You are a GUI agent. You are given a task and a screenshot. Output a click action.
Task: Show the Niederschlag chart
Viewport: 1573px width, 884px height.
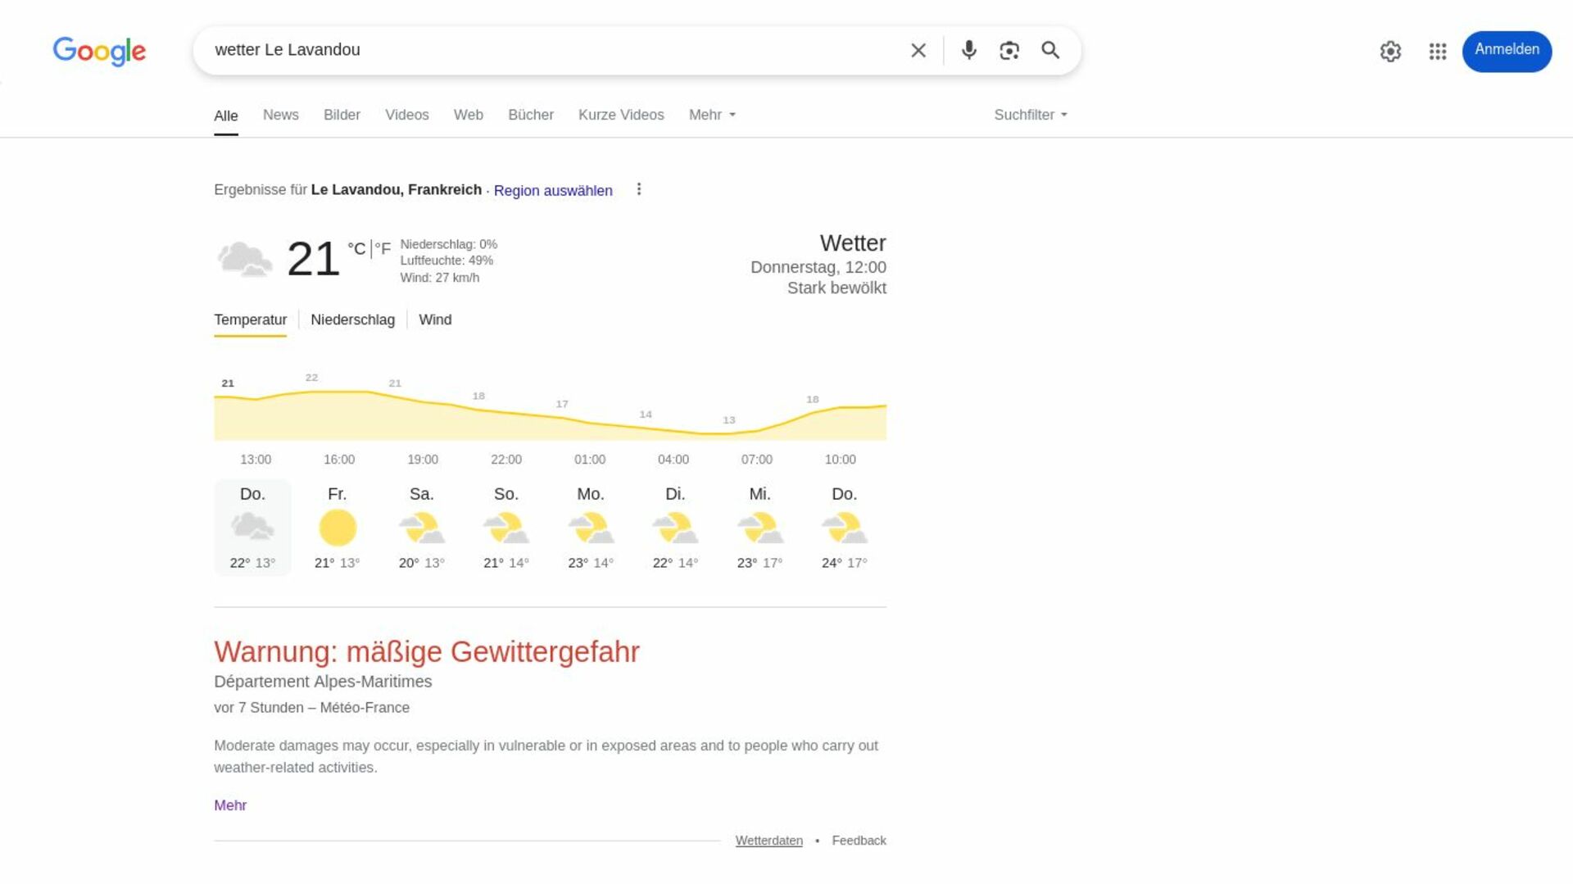tap(352, 320)
